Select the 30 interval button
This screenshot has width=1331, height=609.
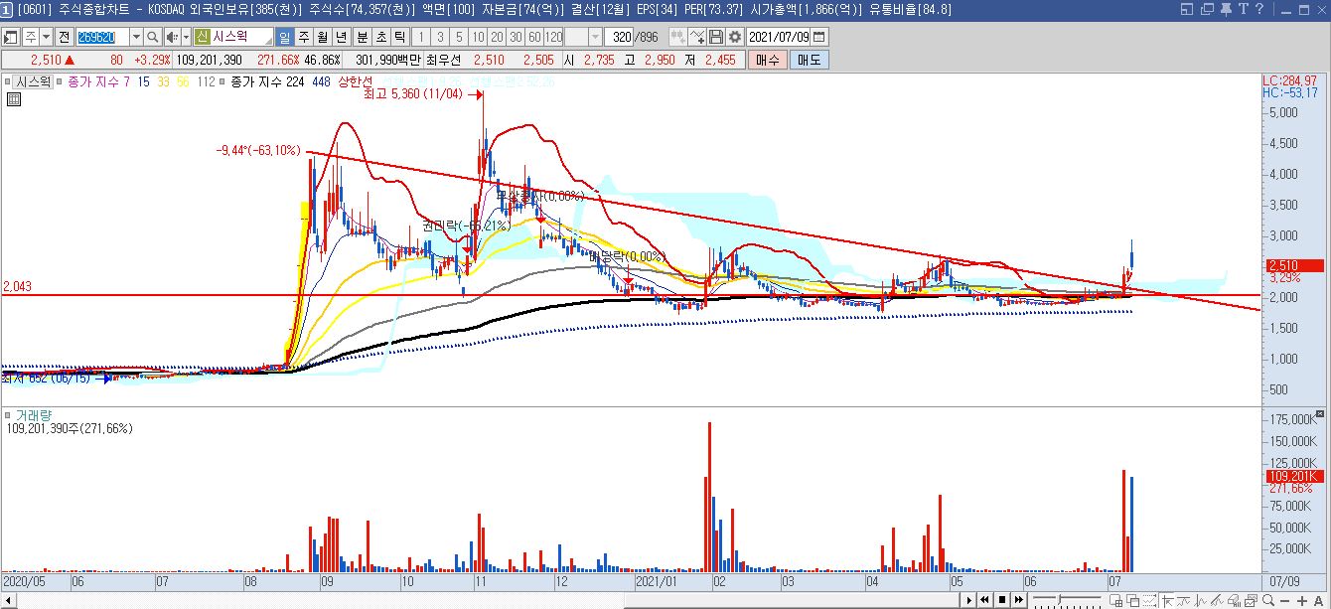(x=516, y=37)
